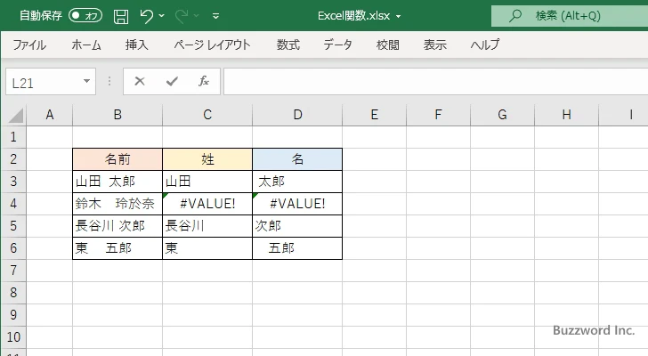Open the データ tab
This screenshot has height=356, width=648.
pyautogui.click(x=337, y=44)
